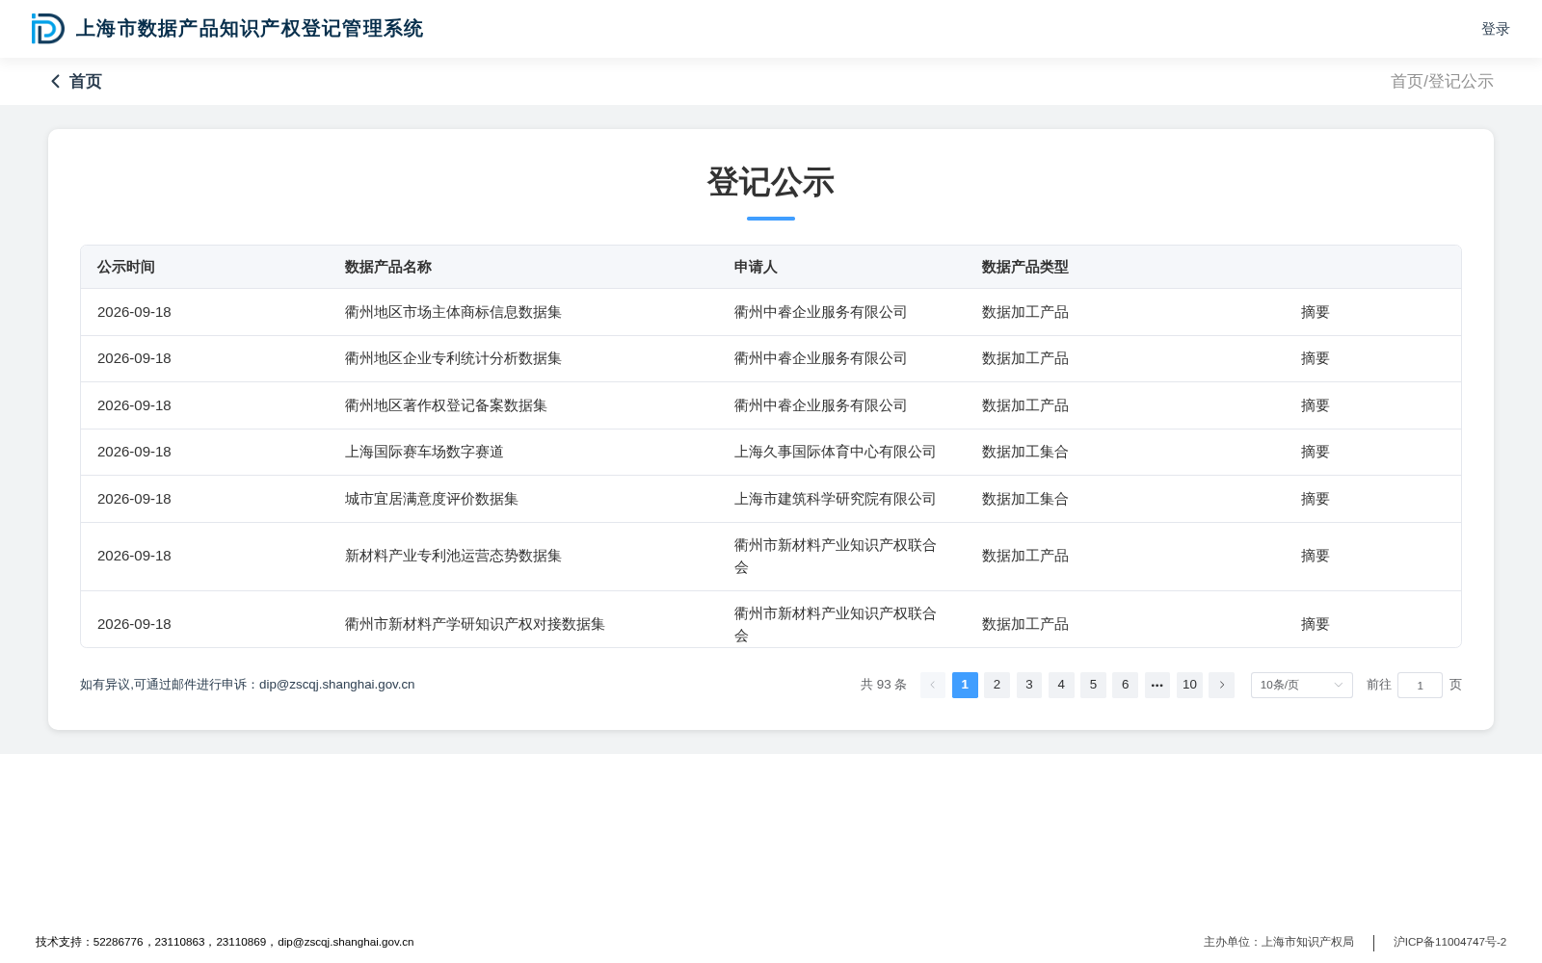This screenshot has width=1542, height=963.
Task: Select page 10 in pagination
Action: pyautogui.click(x=1189, y=685)
